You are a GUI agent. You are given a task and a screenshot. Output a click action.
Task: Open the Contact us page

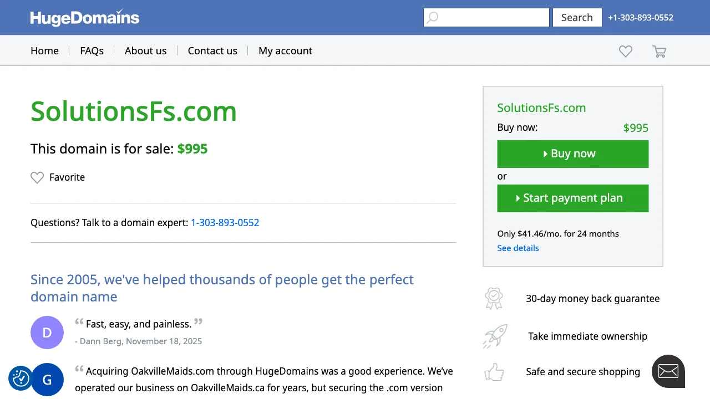pyautogui.click(x=212, y=51)
